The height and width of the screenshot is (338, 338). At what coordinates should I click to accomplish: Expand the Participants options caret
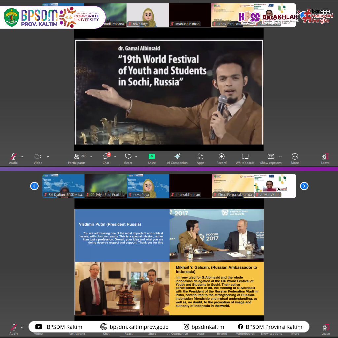click(x=91, y=156)
